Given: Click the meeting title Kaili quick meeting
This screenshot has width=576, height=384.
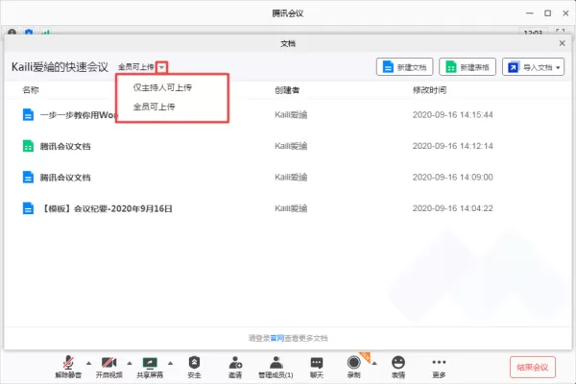Looking at the screenshot, I should tap(60, 67).
